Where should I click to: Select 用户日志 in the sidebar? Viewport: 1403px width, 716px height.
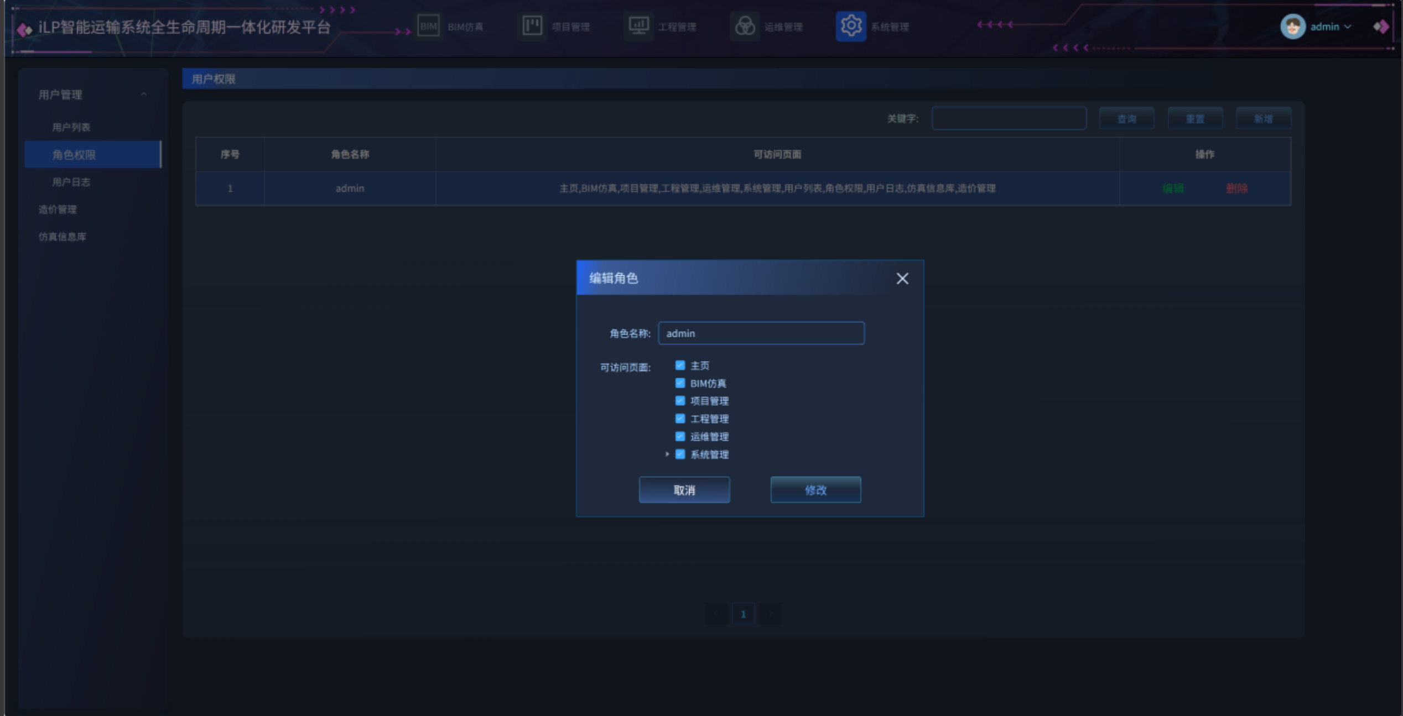(x=71, y=182)
